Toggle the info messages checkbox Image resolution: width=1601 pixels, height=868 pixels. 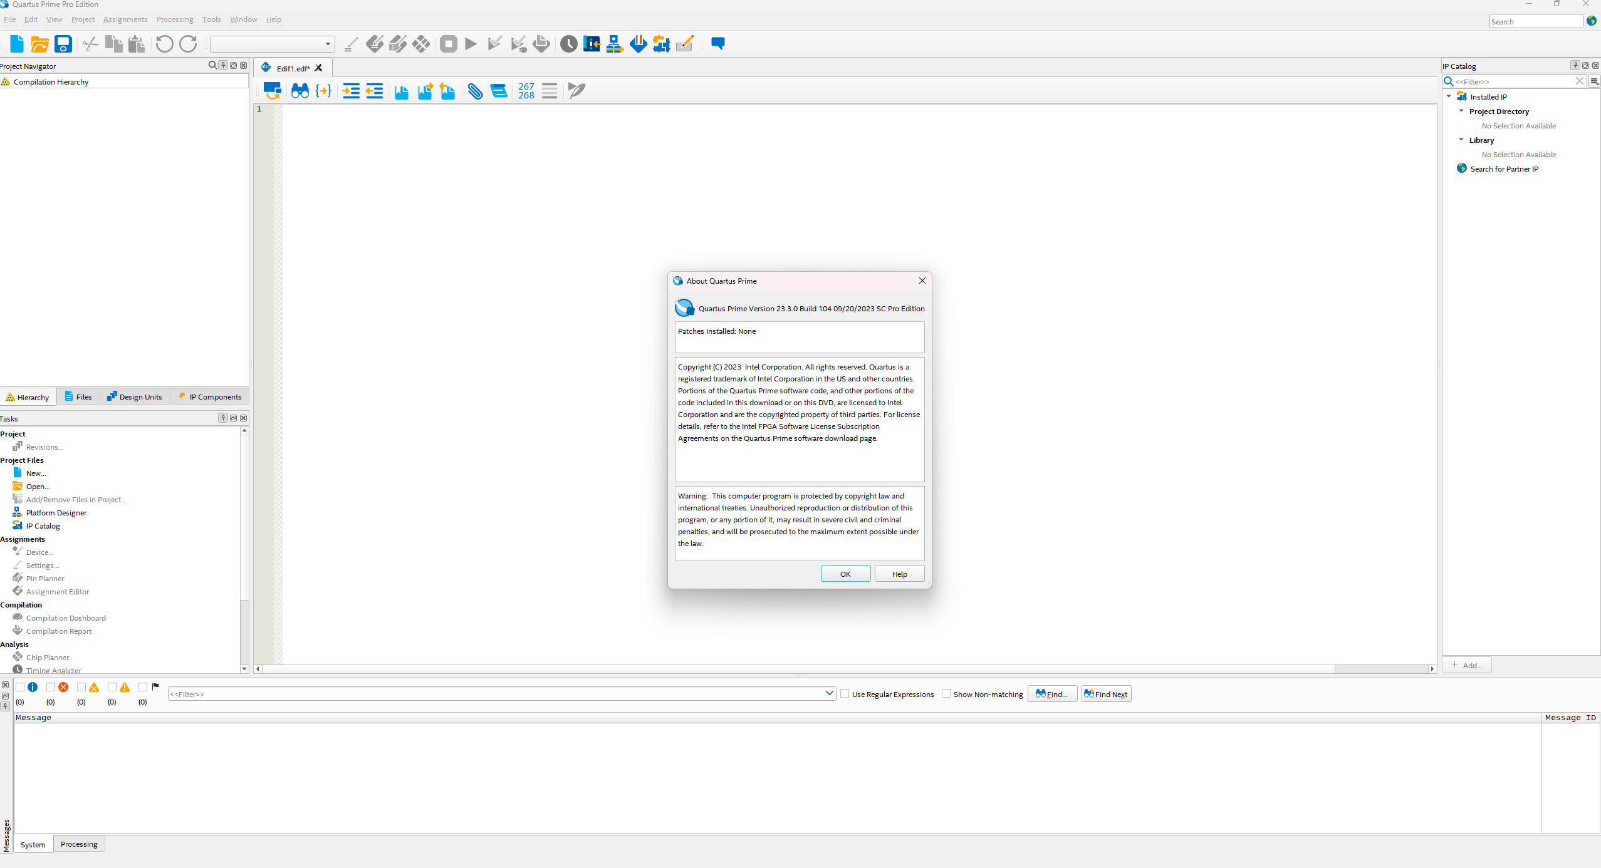click(x=20, y=687)
